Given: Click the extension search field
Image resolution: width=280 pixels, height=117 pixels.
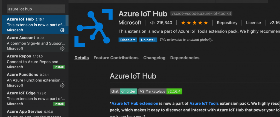Looking at the screenshot, I should coord(36,9).
